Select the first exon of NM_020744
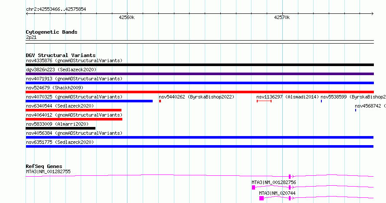Image resolution: width=386 pixels, height=203 pixels. (x=262, y=198)
